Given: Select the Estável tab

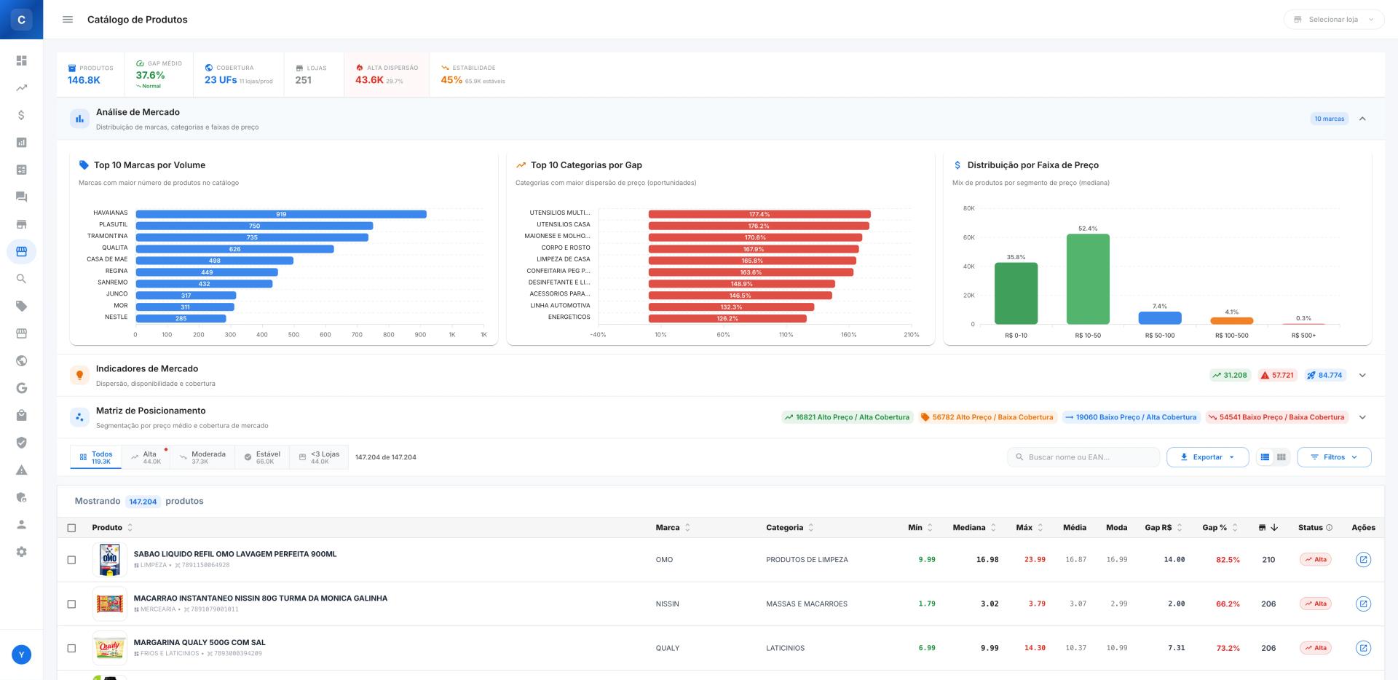Looking at the screenshot, I should pyautogui.click(x=262, y=457).
